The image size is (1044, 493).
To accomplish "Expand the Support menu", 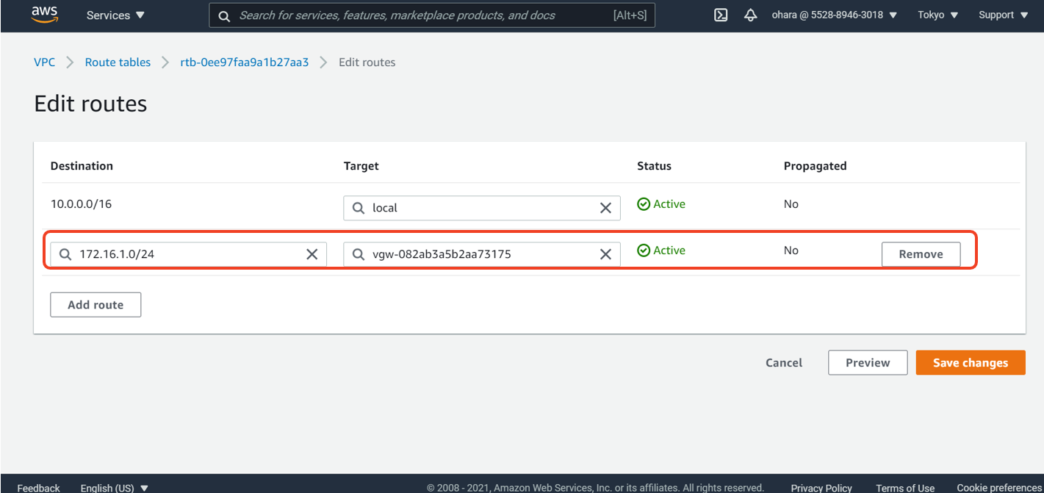I will pos(1004,15).
